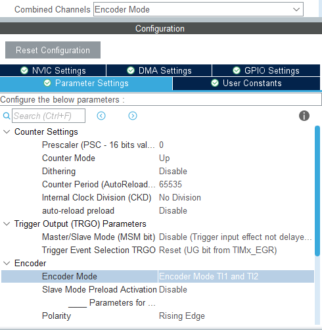Image resolution: width=322 pixels, height=330 pixels.
Task: Open the User Constants tab
Action: (246, 83)
